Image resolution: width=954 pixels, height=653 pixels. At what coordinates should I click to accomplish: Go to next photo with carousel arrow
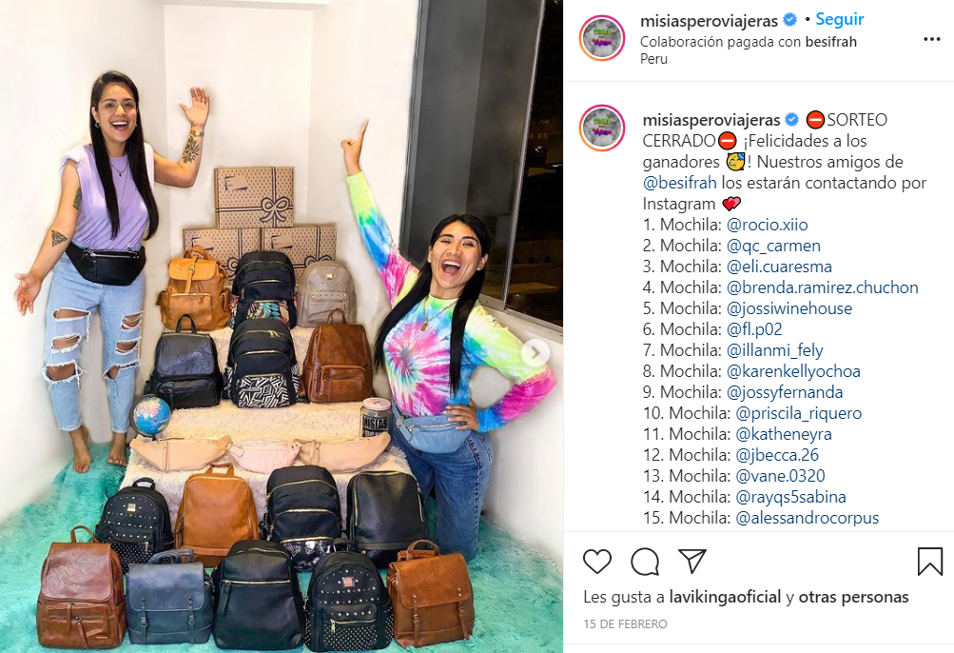click(535, 353)
